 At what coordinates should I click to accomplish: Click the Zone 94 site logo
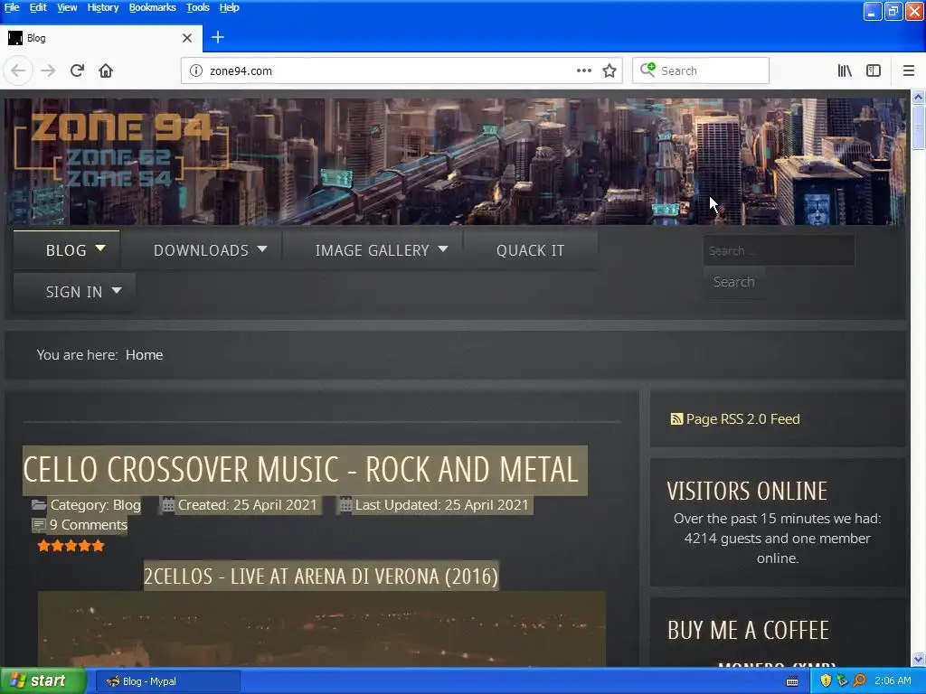[x=121, y=151]
